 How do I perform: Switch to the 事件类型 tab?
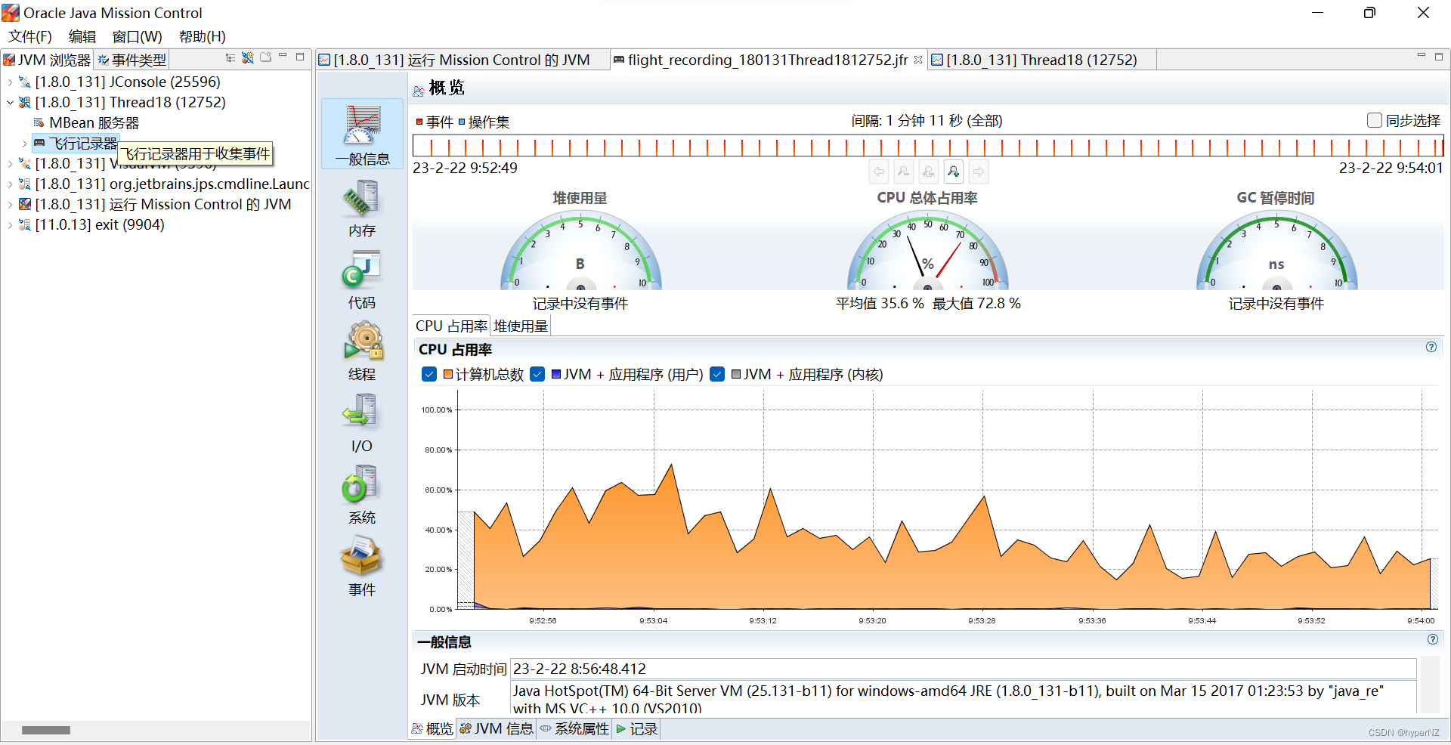click(x=131, y=60)
